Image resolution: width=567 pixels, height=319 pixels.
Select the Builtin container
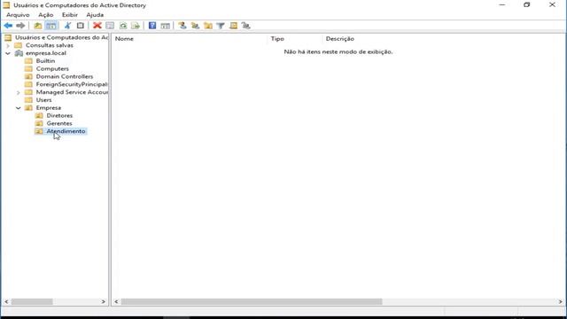[45, 61]
